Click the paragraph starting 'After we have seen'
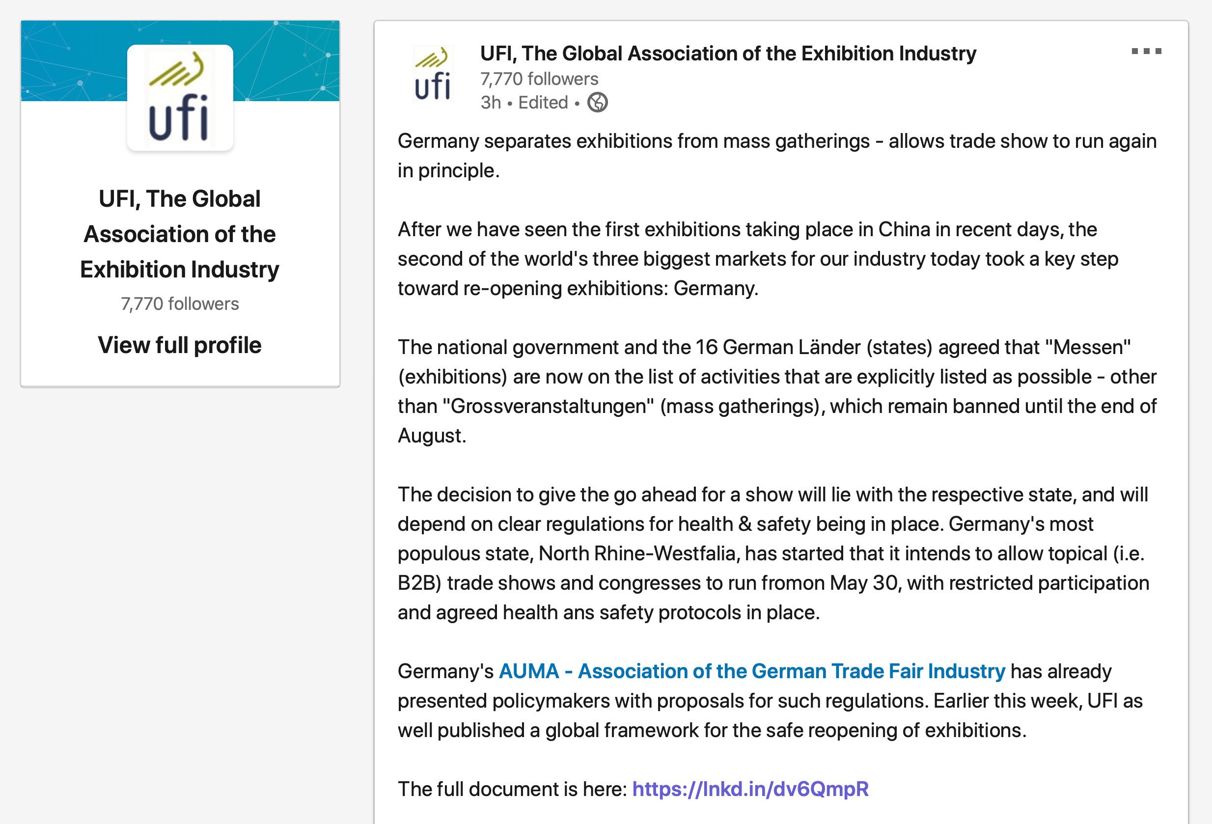The width and height of the screenshot is (1212, 824). (758, 259)
